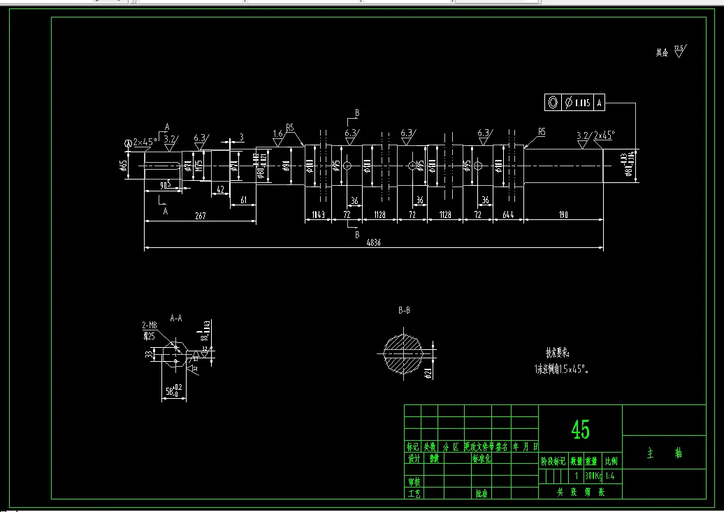Click the ø81 toleranced diameter at the right end
This screenshot has height=512, width=724.
pos(629,166)
